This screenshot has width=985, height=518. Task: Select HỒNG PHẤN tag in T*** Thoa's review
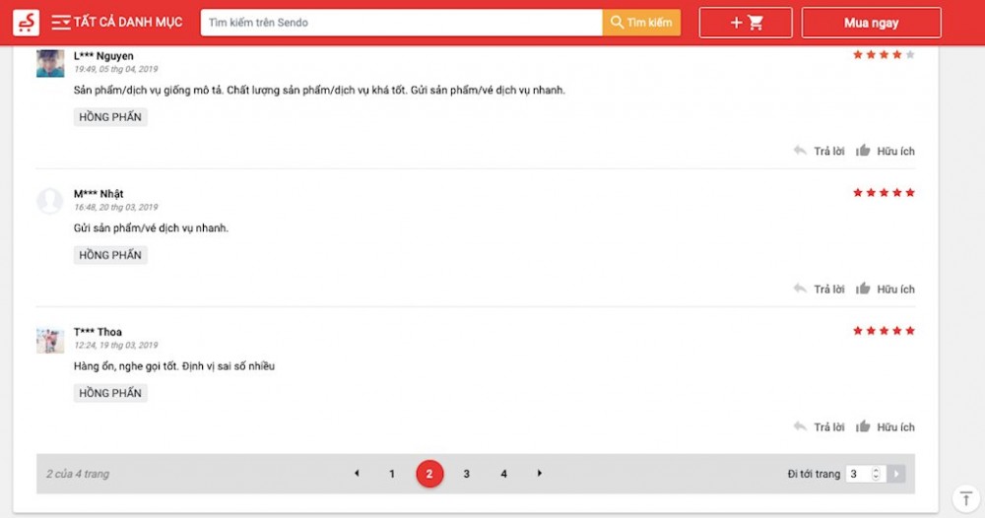(x=110, y=393)
